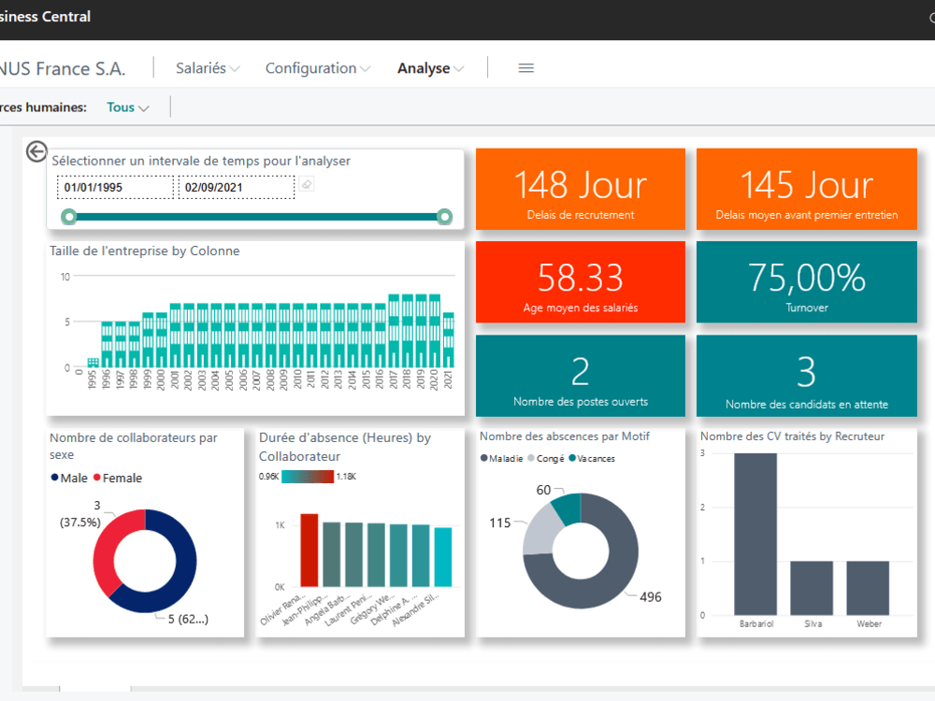
Task: Select the Nombre des postes ouverts card
Action: 581,376
